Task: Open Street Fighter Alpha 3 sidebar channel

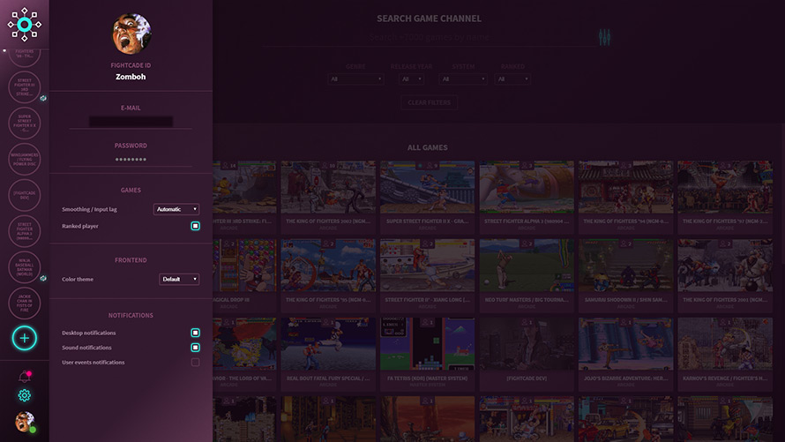Action: 24,231
